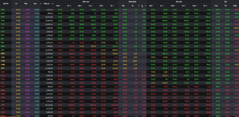The image size is (239, 117).
Task: Sort by the % column header
Action: point(142,6)
